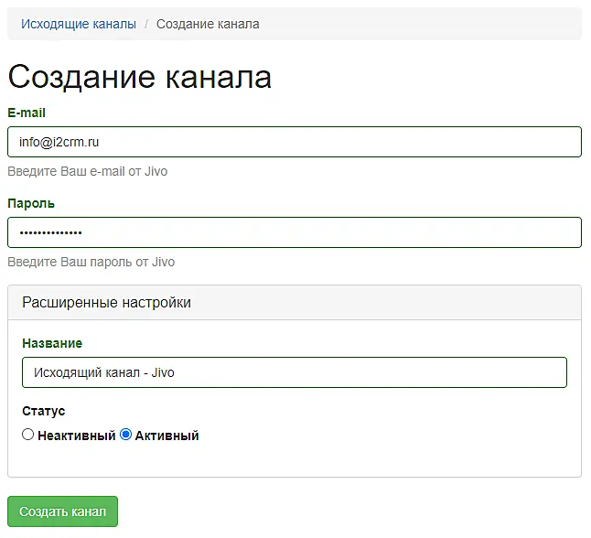Click the Статус label
The width and height of the screenshot is (591, 538).
pos(44,411)
